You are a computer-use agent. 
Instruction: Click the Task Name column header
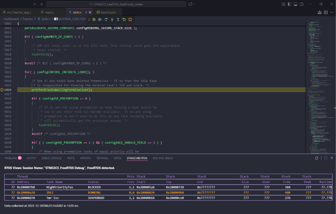tap(54, 181)
